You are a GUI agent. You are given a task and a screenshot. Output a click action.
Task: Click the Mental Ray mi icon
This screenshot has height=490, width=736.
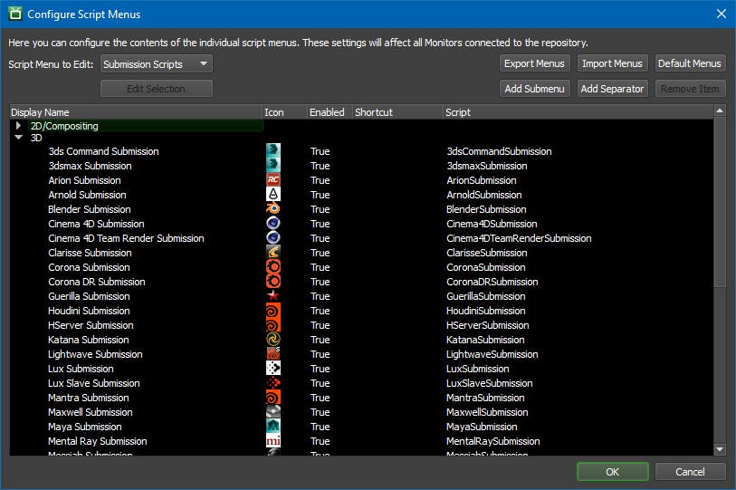click(273, 441)
